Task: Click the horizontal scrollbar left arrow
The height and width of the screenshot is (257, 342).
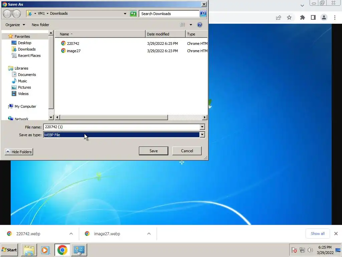Action: tap(57, 117)
